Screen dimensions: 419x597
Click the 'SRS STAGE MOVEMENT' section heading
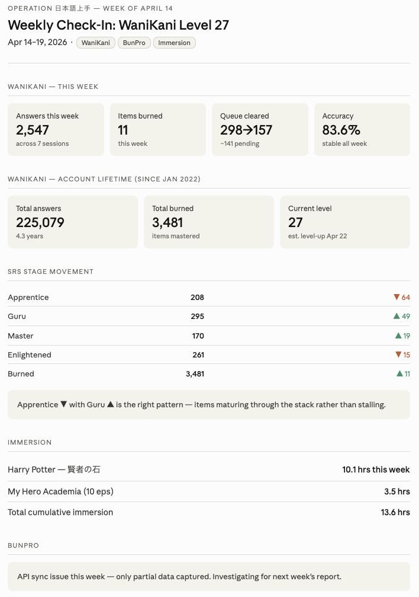pyautogui.click(x=50, y=272)
